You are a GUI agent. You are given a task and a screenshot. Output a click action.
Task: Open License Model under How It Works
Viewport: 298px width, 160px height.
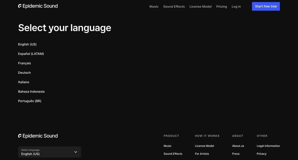pyautogui.click(x=204, y=146)
